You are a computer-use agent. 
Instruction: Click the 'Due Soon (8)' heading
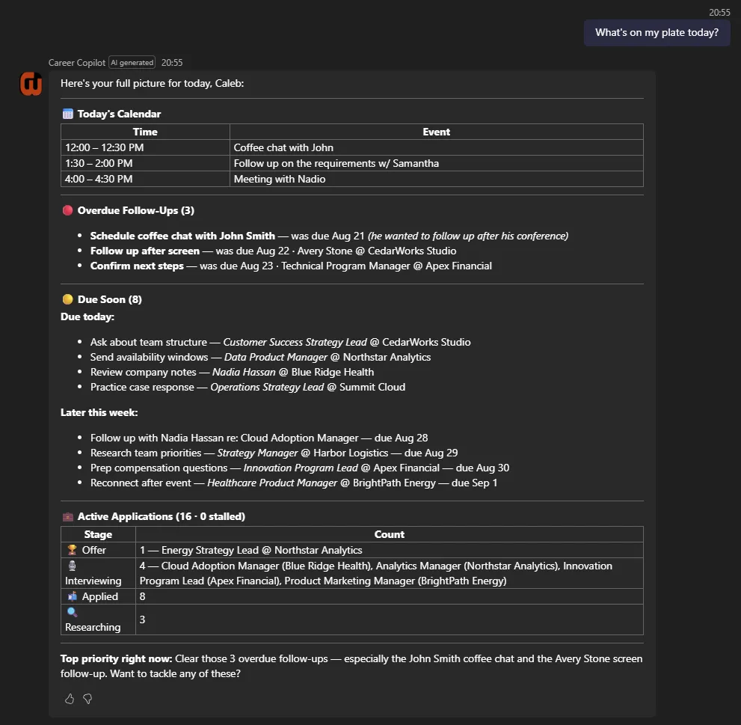(110, 299)
